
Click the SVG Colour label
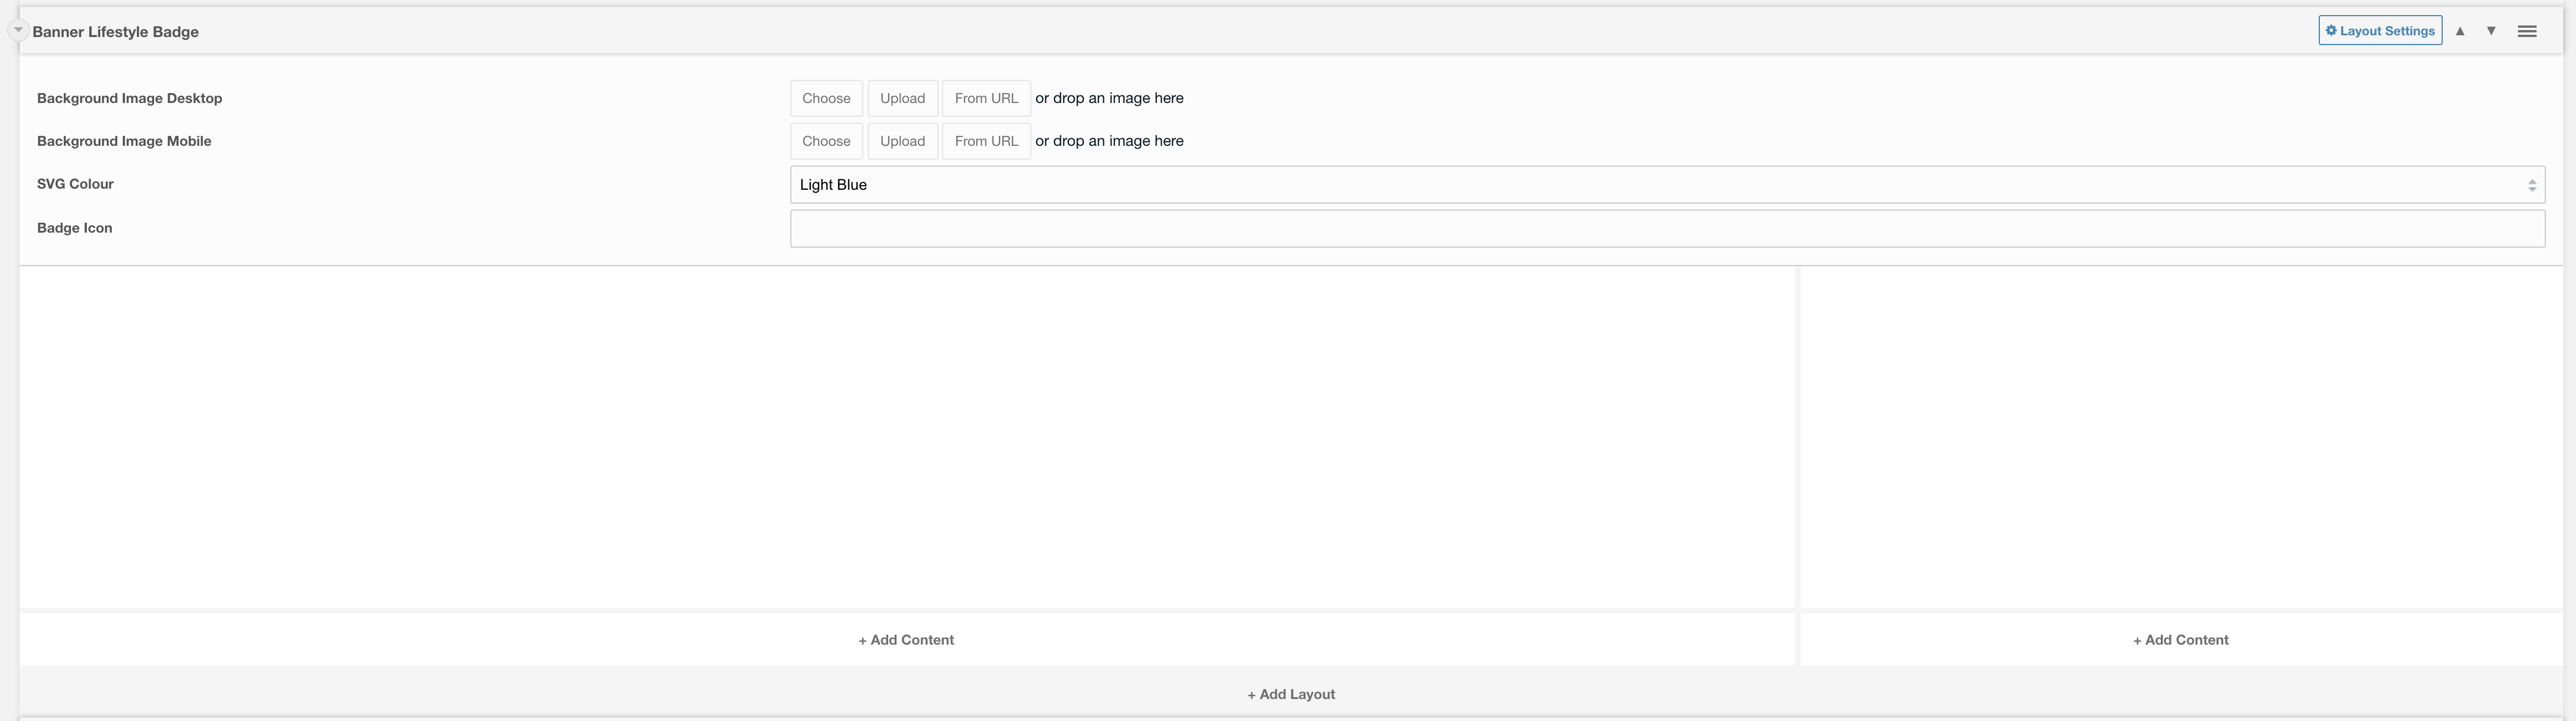point(75,184)
